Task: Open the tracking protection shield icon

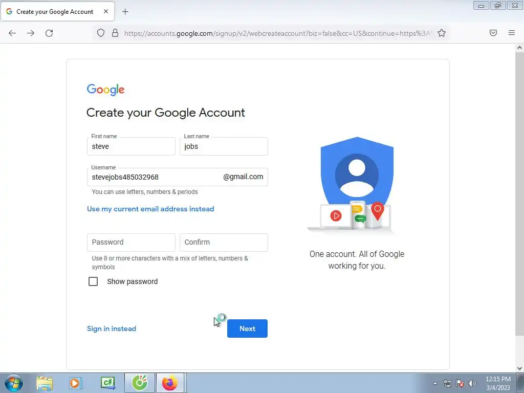Action: pyautogui.click(x=101, y=33)
